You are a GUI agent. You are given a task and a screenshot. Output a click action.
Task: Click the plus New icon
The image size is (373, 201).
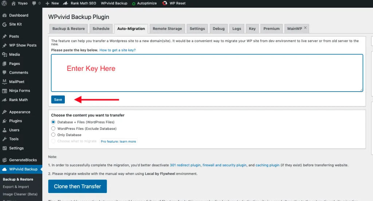point(47,3)
